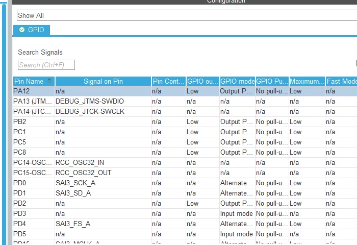Sort by Maximum output speed column header

click(307, 81)
